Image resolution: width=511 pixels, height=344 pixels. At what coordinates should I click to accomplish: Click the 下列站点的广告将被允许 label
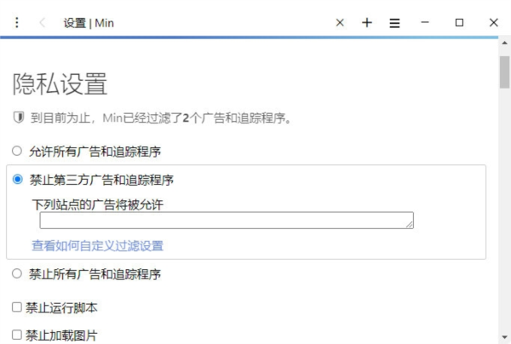click(97, 204)
